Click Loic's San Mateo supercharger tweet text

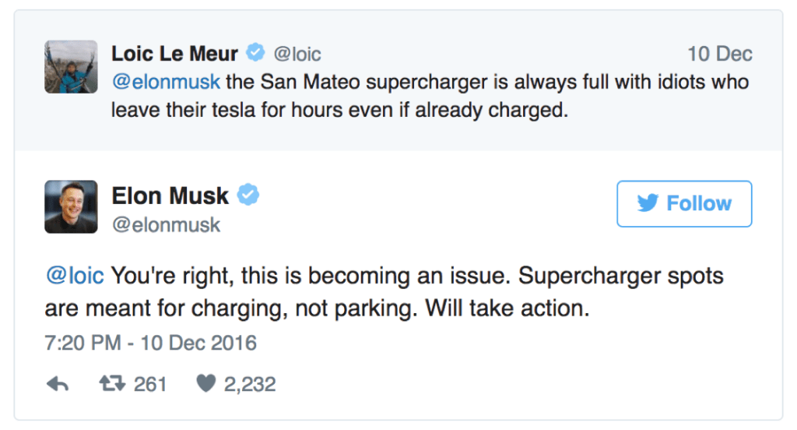(428, 96)
